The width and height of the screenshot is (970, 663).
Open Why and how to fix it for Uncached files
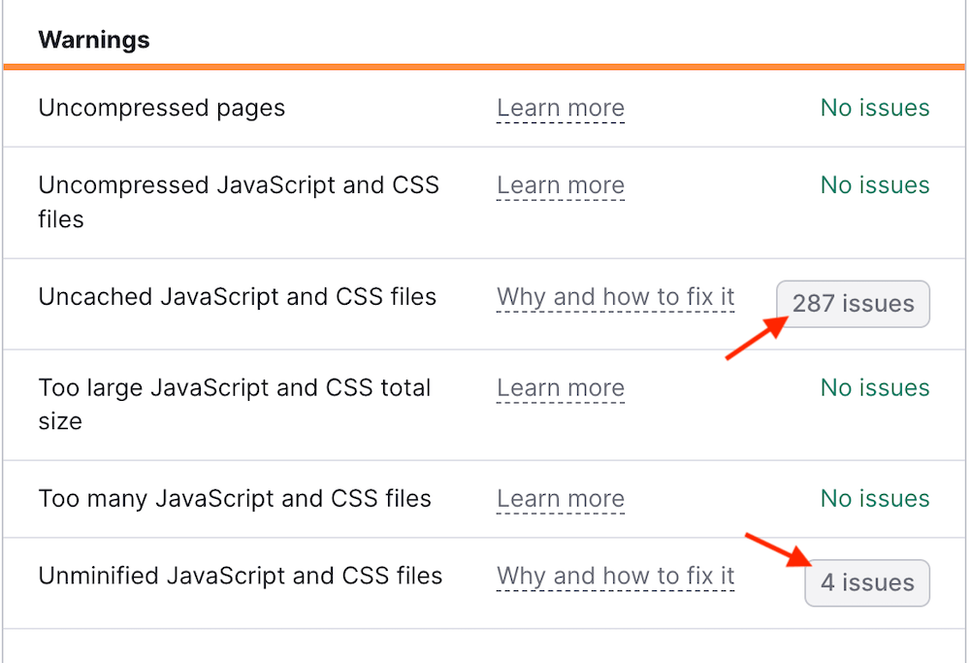(616, 297)
